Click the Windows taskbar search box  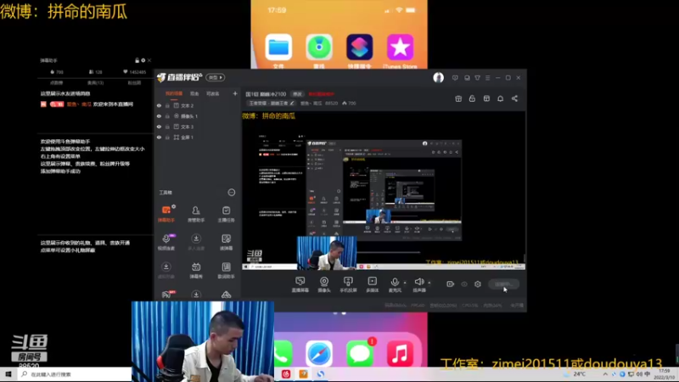click(x=75, y=374)
